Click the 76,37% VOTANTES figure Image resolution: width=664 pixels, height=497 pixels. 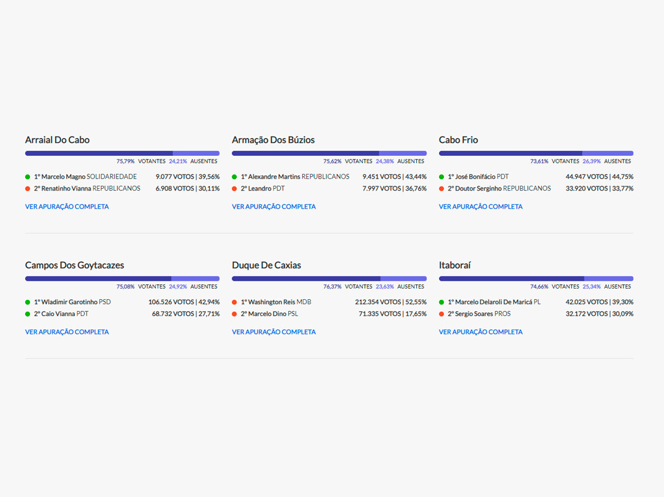348,287
